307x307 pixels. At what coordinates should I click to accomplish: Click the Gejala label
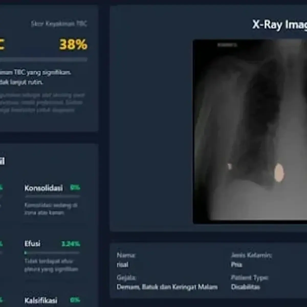coord(126,278)
